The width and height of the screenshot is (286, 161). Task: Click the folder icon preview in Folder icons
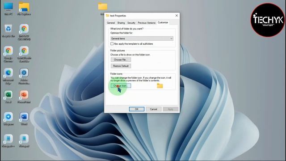[x=160, y=85]
